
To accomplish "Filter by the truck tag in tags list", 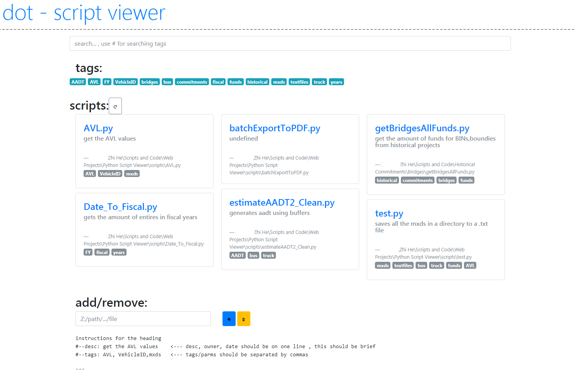I will (320, 82).
